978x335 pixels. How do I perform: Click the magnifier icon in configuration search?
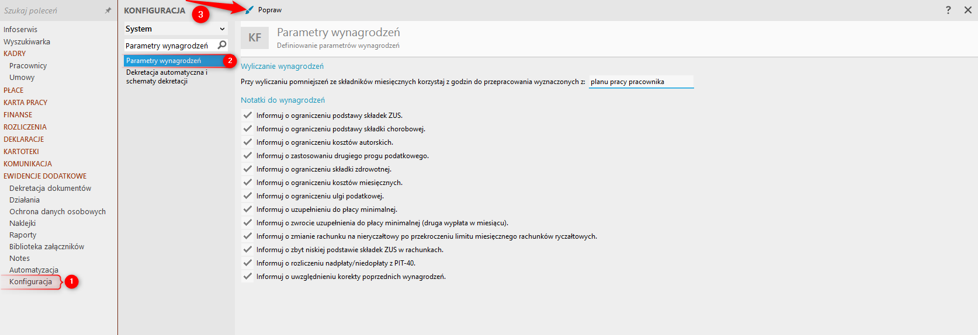222,45
